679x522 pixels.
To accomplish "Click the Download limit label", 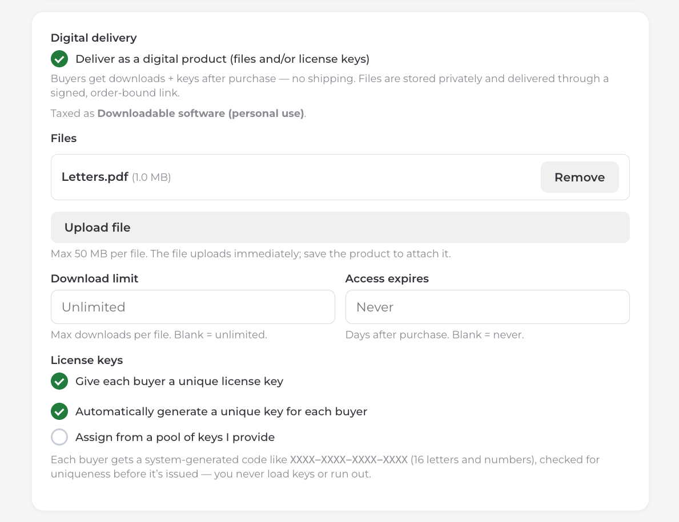I will point(94,278).
